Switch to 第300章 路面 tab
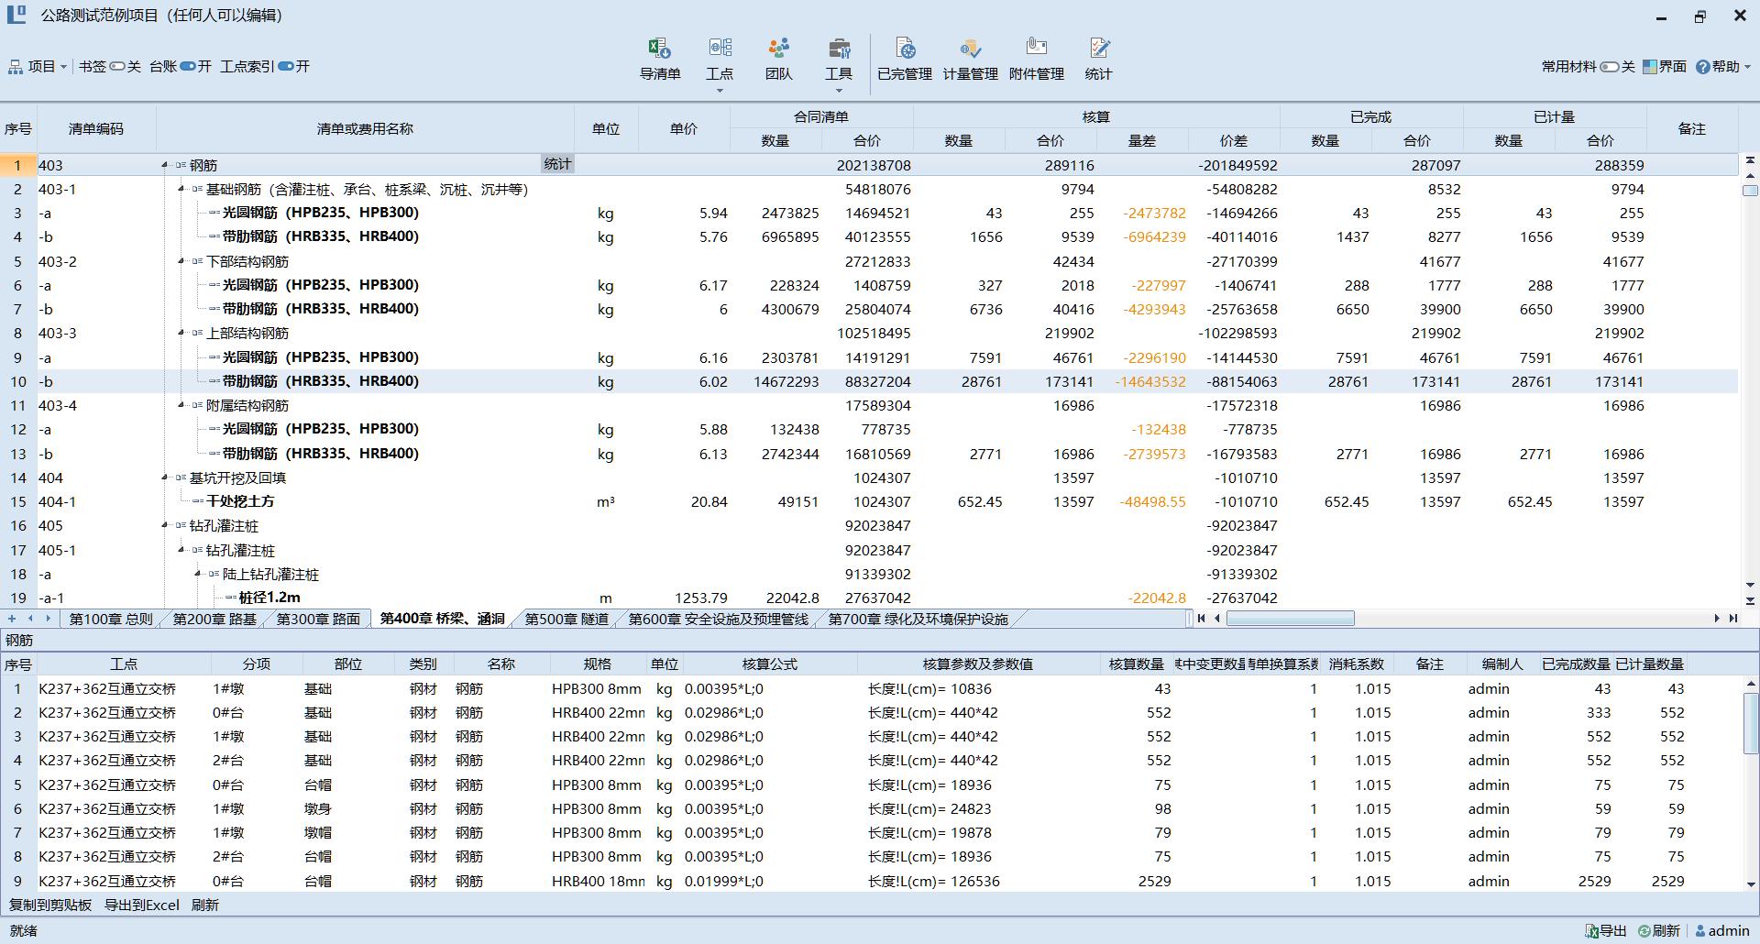 click(x=318, y=620)
